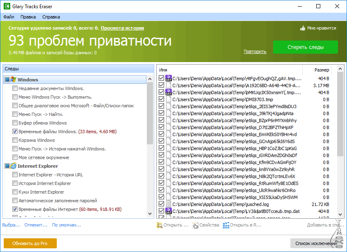Click the По умолчан… link
This screenshot has height=252, width=347.
[66, 225]
